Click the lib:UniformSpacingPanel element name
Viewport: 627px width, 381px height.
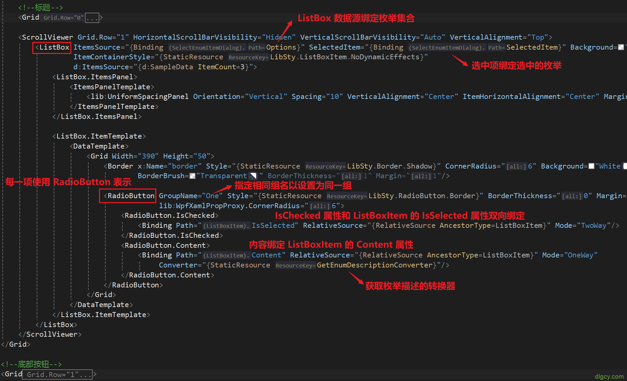point(140,97)
